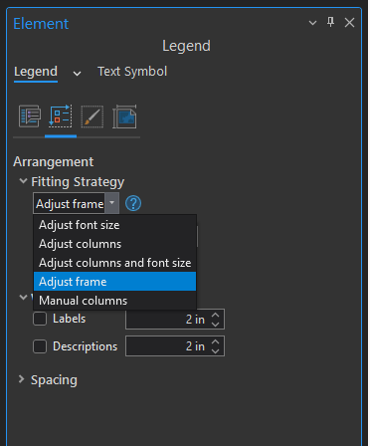This screenshot has height=446, width=370.
Task: Click the Legend element title text
Action: click(x=186, y=46)
